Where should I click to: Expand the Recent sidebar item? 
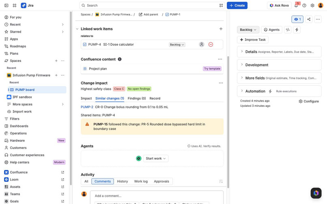[x=62, y=25]
